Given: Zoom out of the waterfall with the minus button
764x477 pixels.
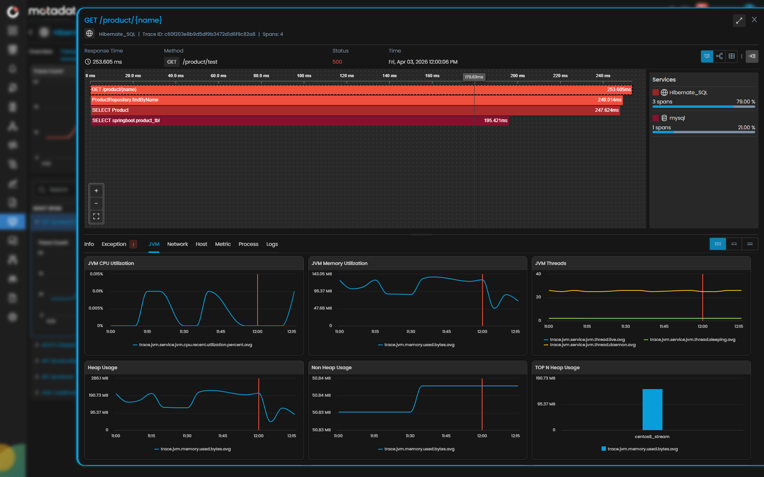Looking at the screenshot, I should (96, 203).
